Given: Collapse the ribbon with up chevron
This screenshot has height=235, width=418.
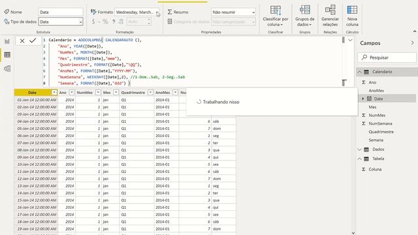Looking at the screenshot, I should click(x=415, y=32).
